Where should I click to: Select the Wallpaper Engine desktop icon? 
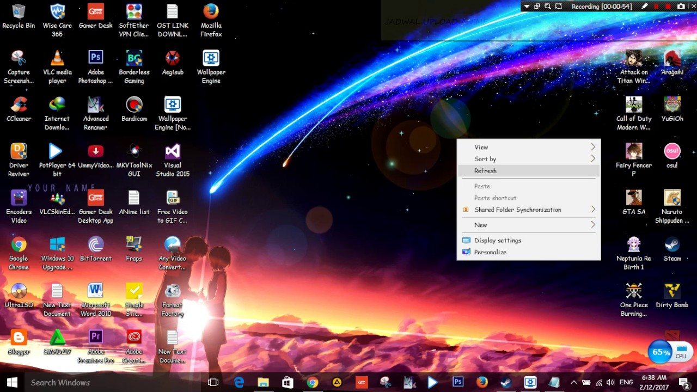[211, 67]
